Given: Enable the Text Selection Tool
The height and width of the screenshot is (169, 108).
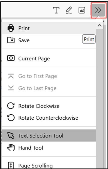Looking at the screenshot, I should (49, 136).
